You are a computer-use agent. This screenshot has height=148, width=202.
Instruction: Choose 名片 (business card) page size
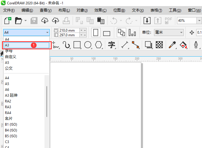click(24, 118)
